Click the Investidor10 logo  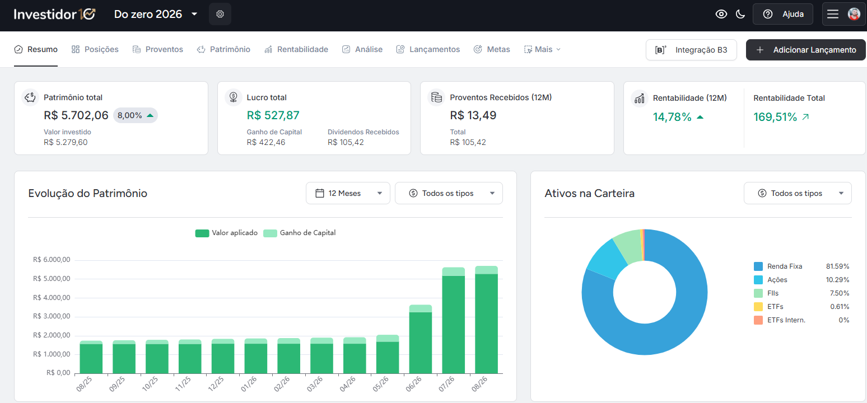click(54, 14)
